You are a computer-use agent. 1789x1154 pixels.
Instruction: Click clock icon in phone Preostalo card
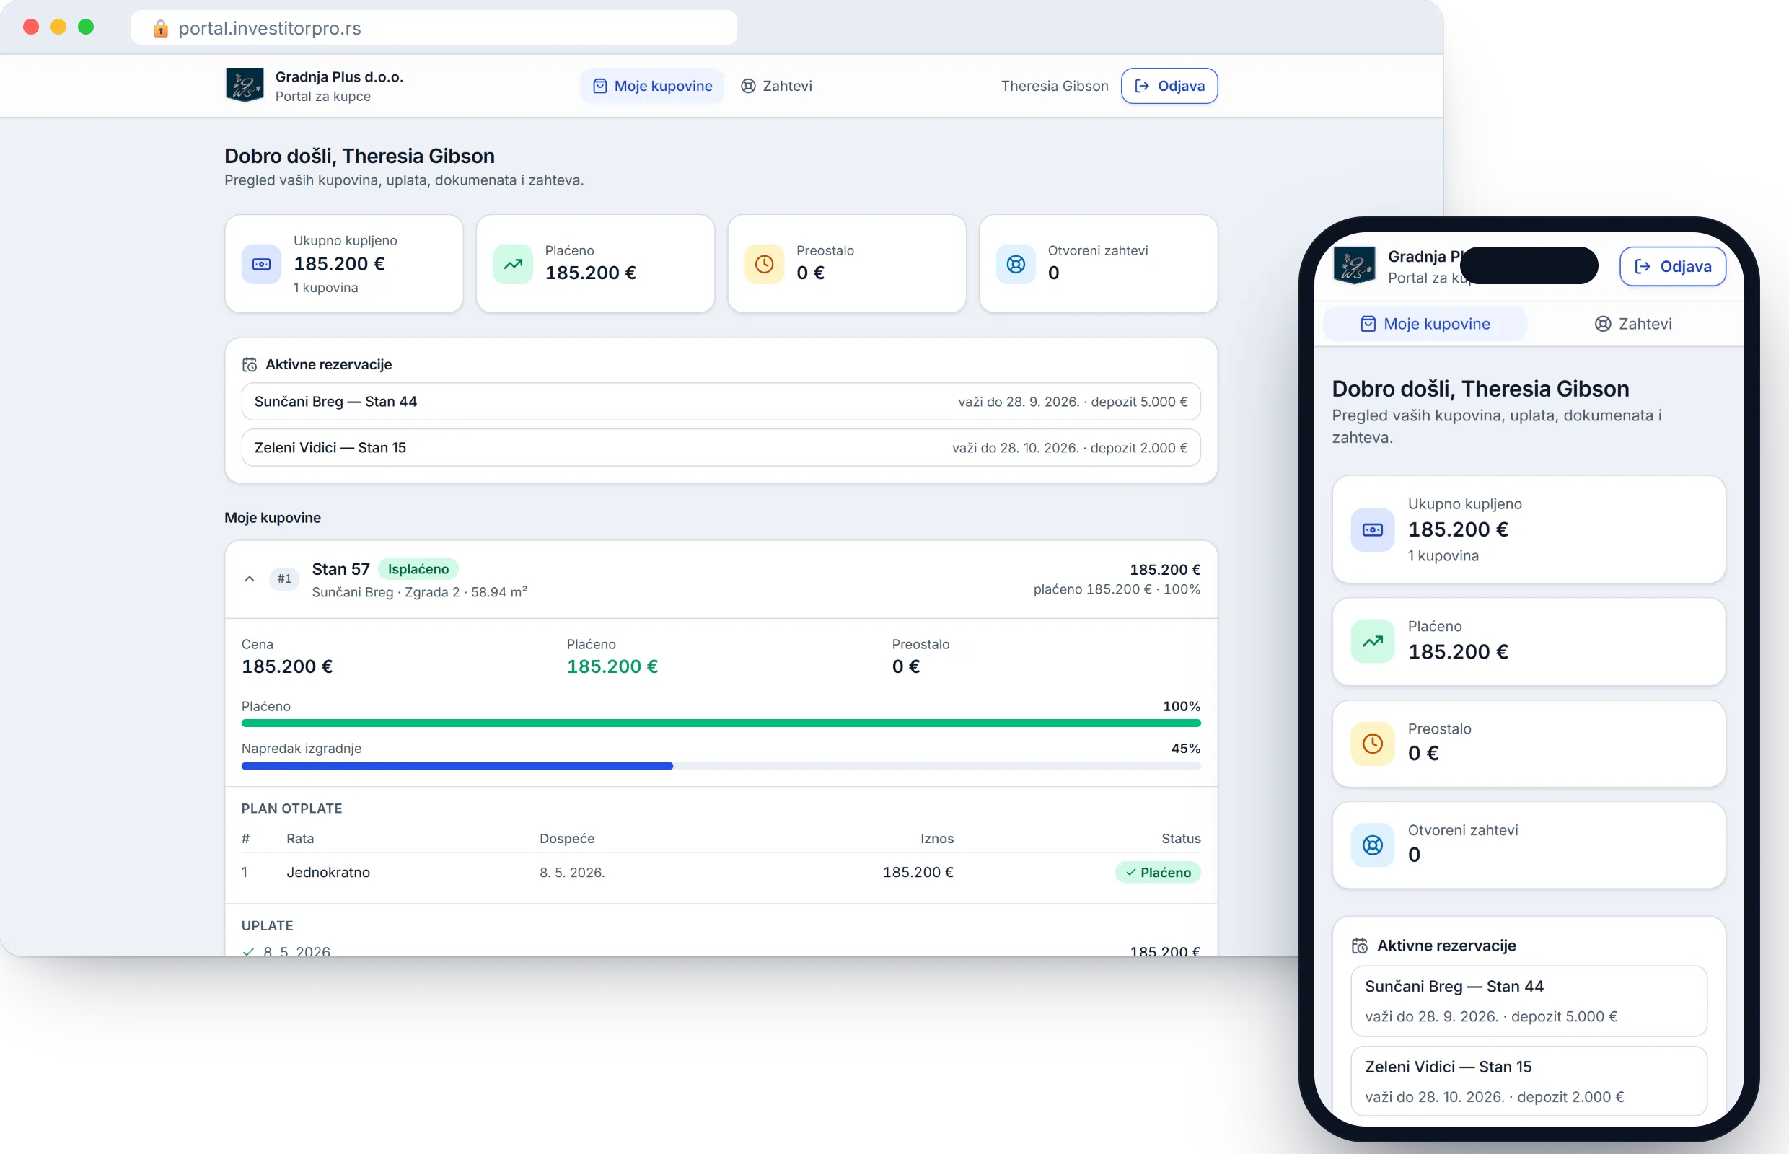(x=1372, y=744)
